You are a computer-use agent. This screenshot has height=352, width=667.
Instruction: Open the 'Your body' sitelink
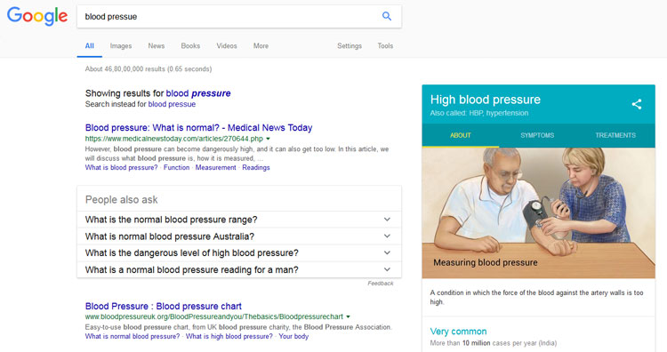tap(293, 336)
